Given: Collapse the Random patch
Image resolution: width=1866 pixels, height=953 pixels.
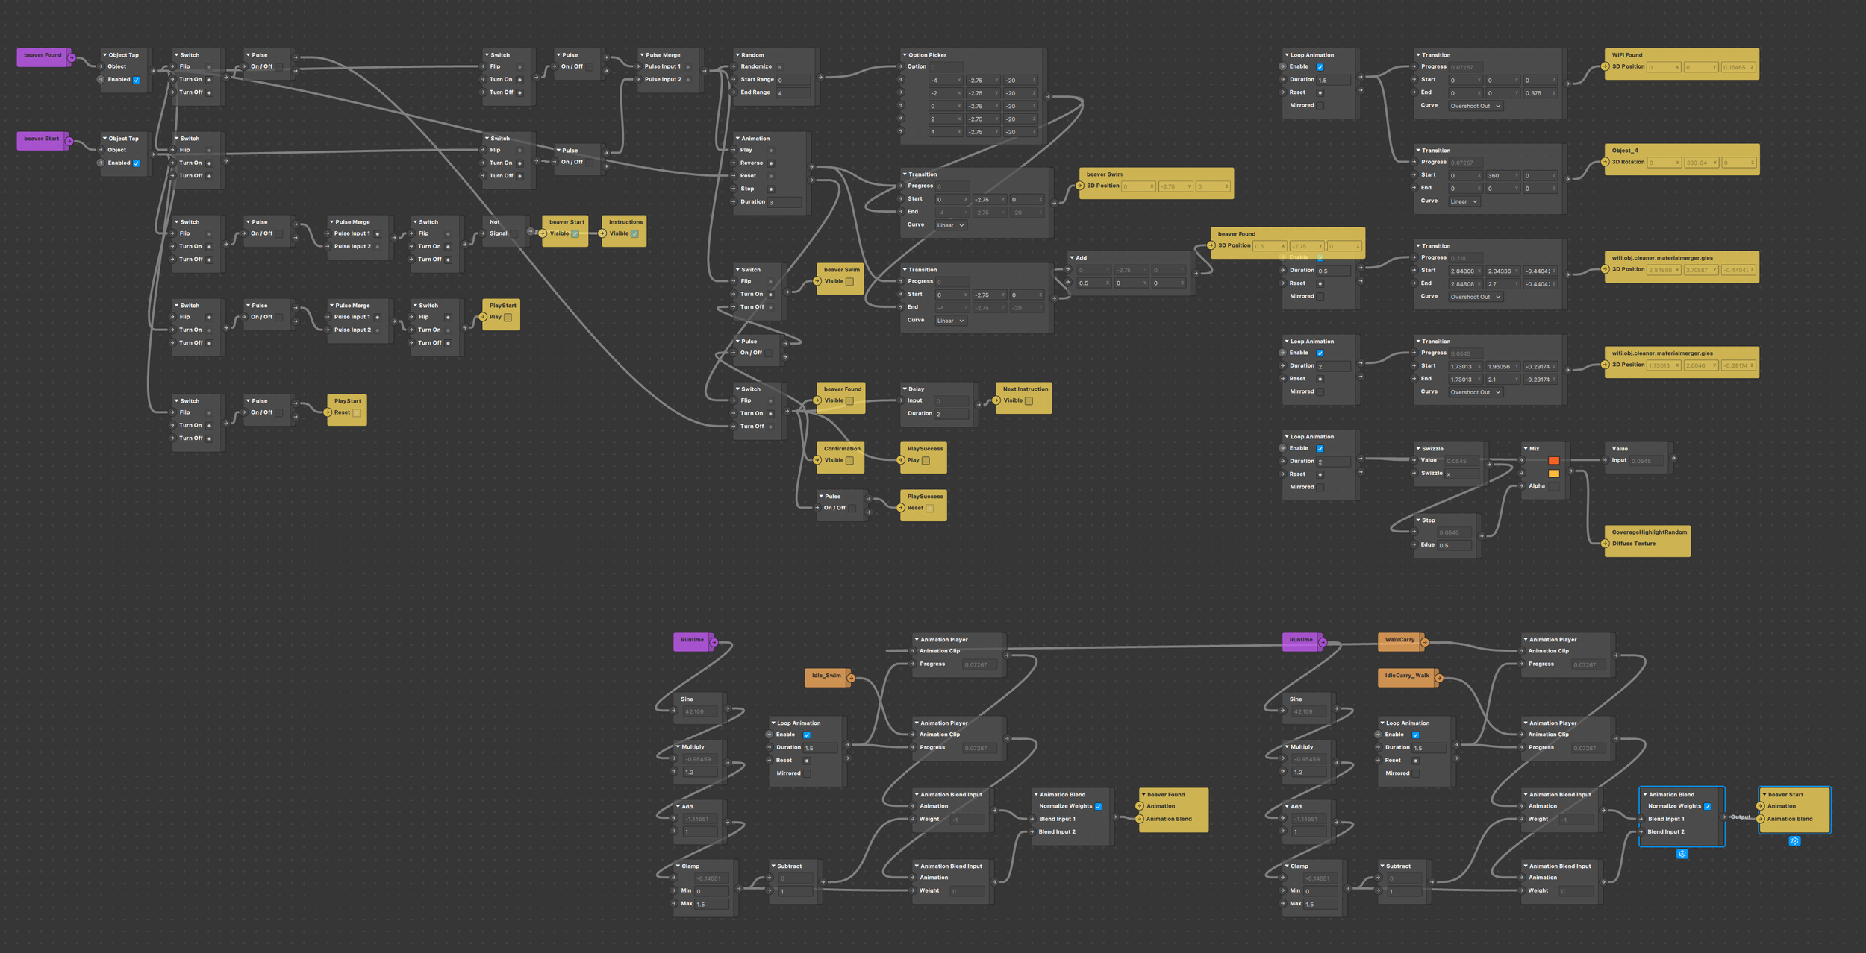Looking at the screenshot, I should (x=737, y=54).
